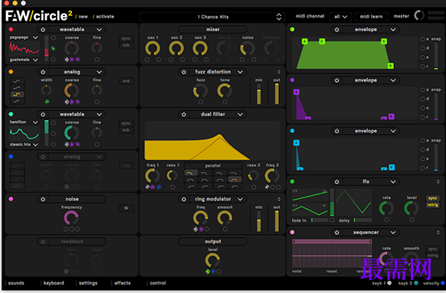Click the green envelope modulation source dot

coord(292,29)
